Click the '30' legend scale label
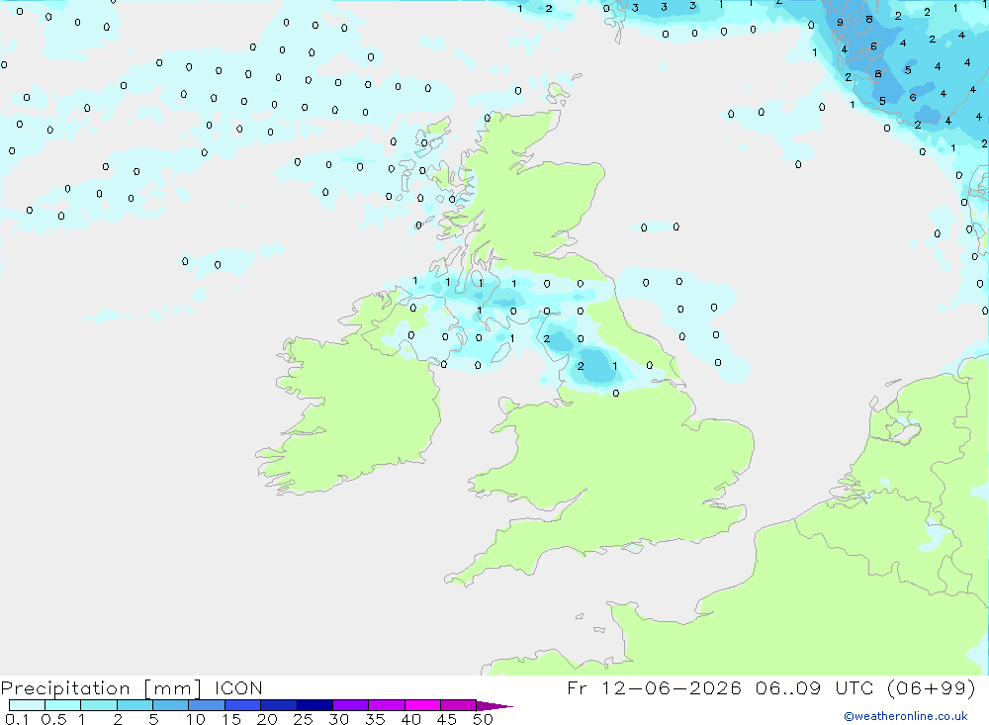Image resolution: width=989 pixels, height=725 pixels. 339,719
